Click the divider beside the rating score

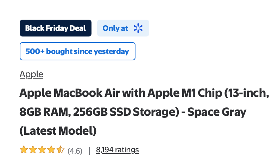pos(89,151)
